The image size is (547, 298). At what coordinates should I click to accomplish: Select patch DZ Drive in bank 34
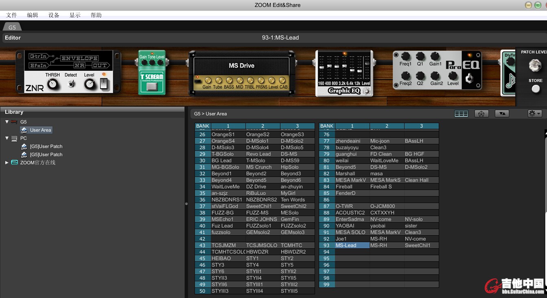click(x=263, y=186)
